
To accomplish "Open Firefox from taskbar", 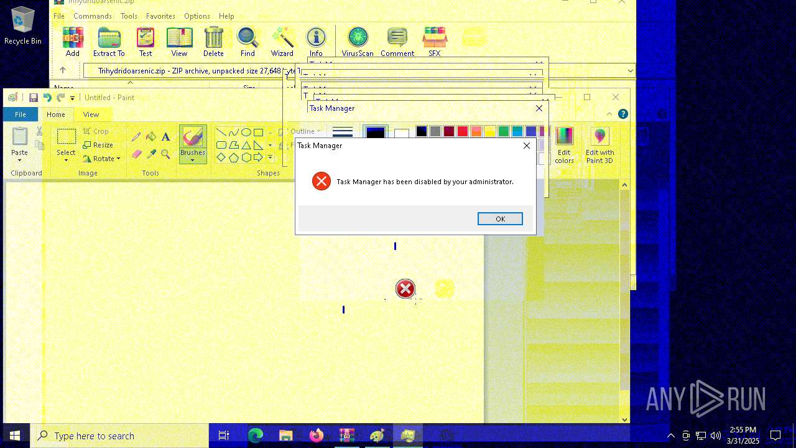I will (317, 436).
